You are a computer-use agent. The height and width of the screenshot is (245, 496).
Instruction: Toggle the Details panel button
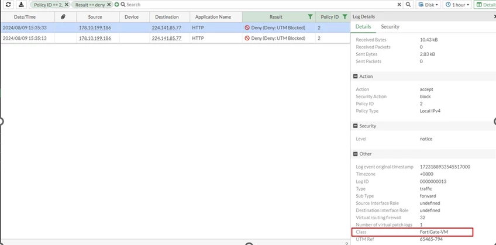click(x=485, y=5)
